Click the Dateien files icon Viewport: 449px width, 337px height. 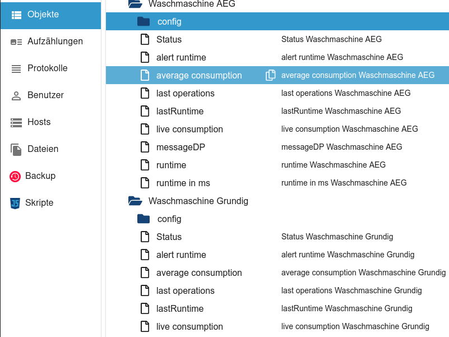[x=16, y=149]
